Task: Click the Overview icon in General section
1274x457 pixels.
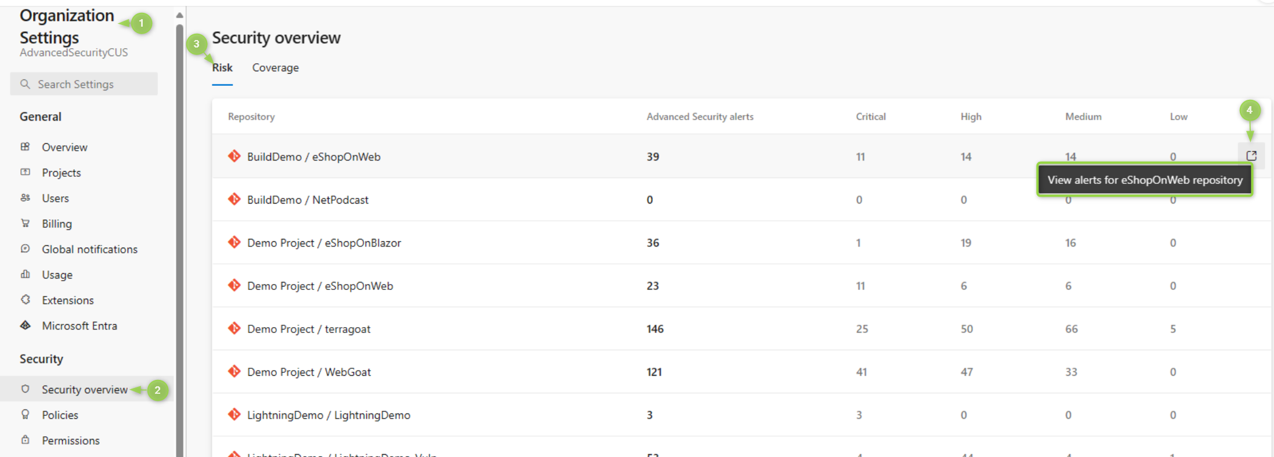Action: click(x=25, y=147)
